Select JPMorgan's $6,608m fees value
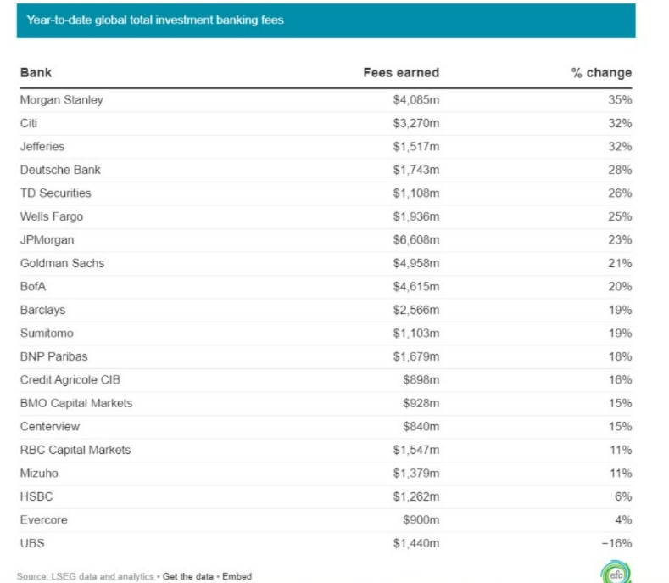Screen dimensions: 669x583 point(416,240)
